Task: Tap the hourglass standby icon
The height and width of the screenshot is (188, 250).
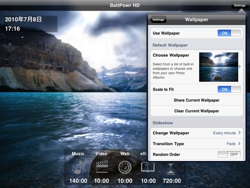Action: click(x=171, y=169)
